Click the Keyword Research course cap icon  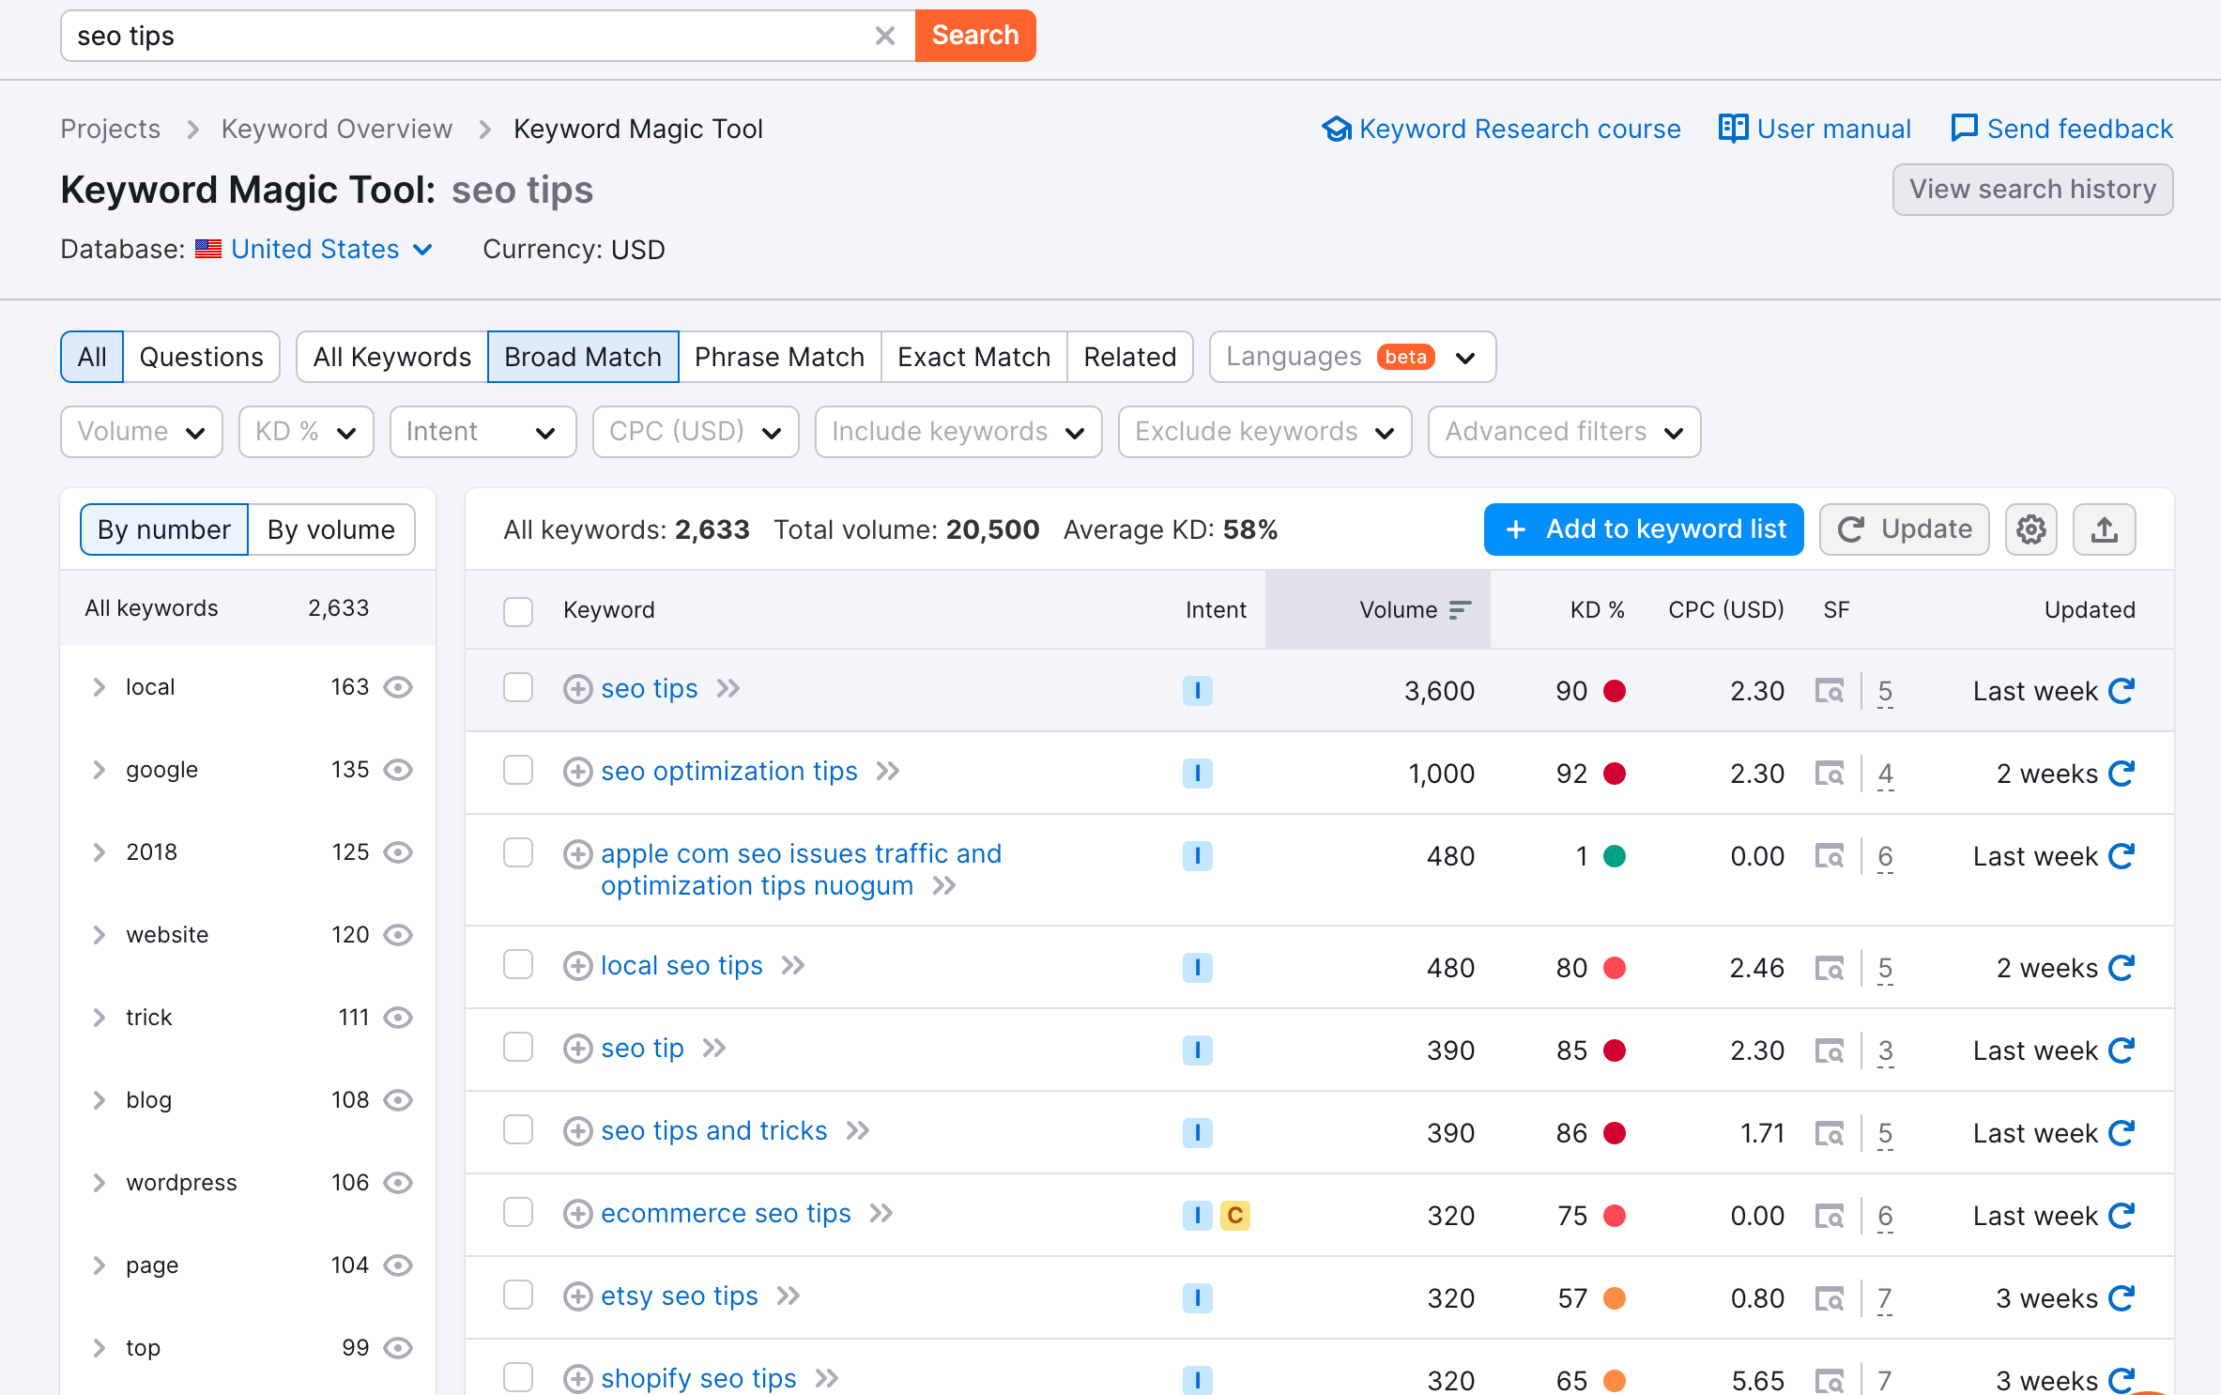tap(1337, 129)
